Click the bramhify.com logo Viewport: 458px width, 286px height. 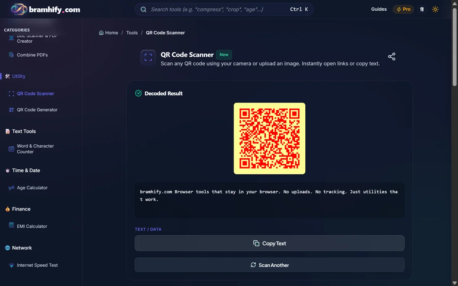click(45, 10)
